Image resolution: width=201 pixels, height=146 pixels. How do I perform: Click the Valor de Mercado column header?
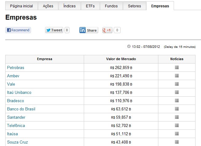(121, 59)
